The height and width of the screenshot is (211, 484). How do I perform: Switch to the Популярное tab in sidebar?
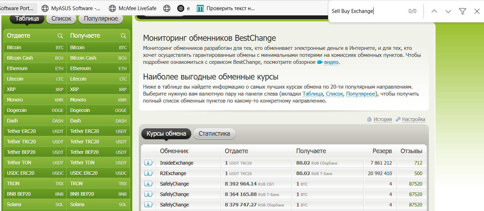pyautogui.click(x=101, y=18)
